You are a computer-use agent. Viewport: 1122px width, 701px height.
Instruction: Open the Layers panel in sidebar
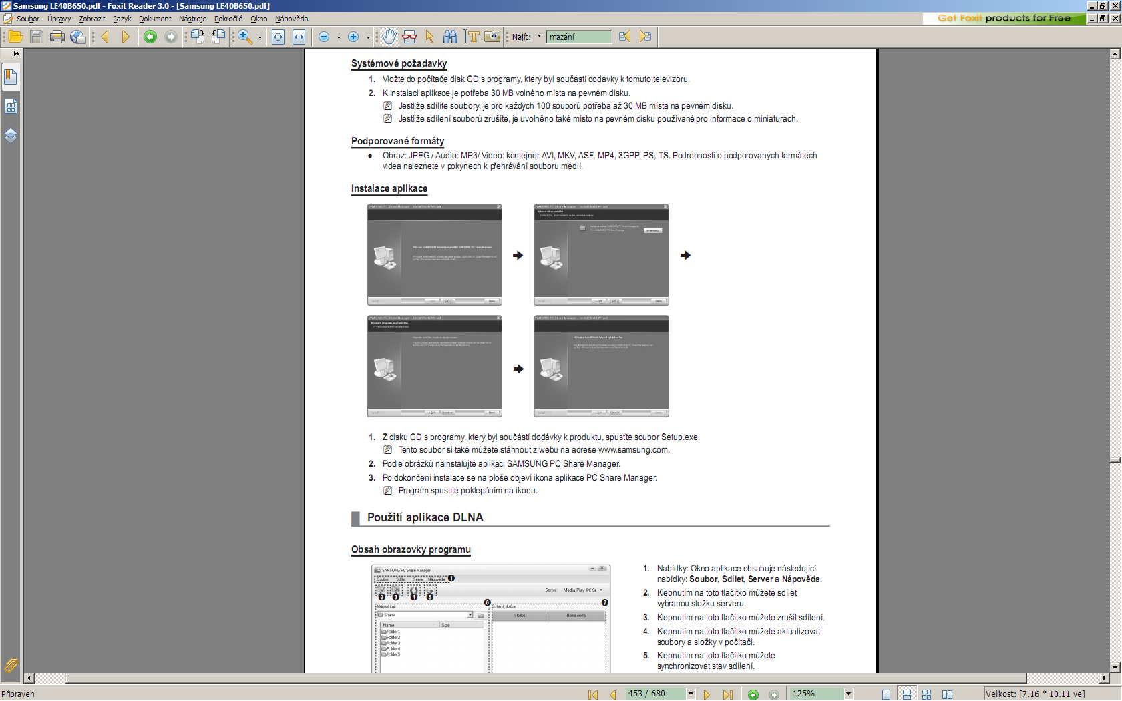11,136
